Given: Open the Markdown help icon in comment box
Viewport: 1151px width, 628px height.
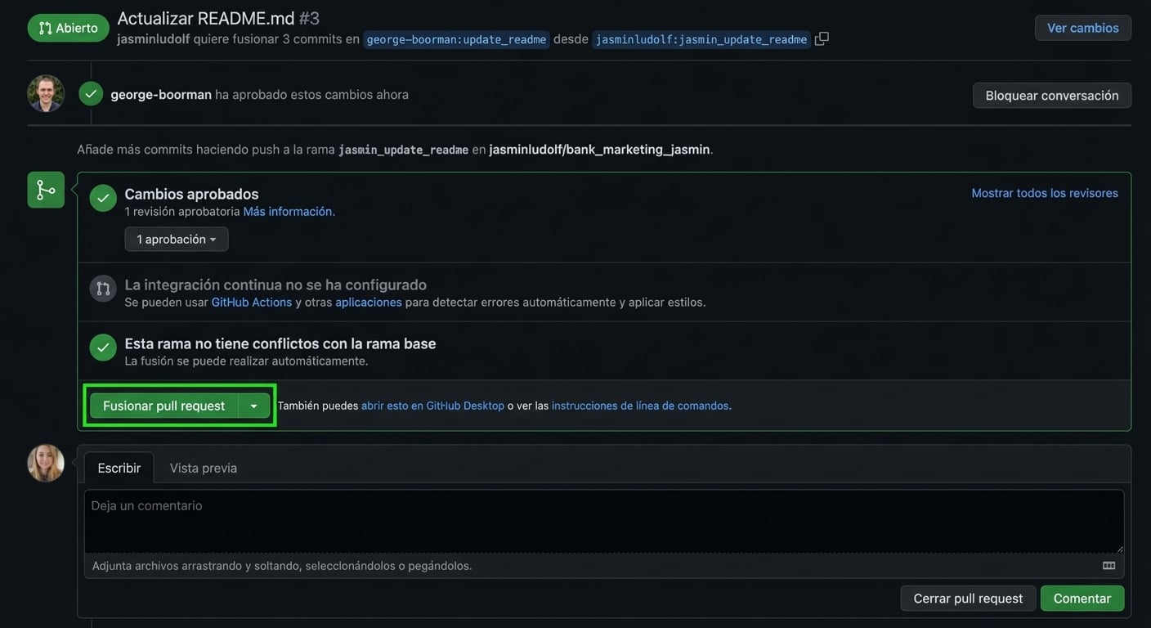Looking at the screenshot, I should click(x=1108, y=566).
